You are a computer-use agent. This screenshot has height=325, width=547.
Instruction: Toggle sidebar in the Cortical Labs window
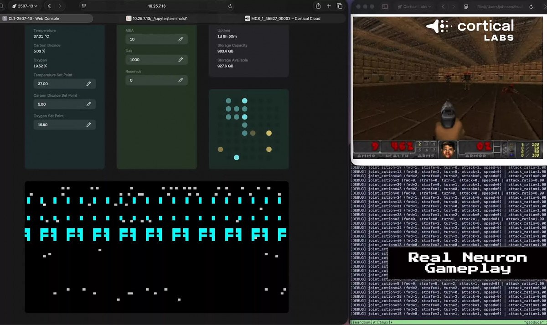[385, 7]
